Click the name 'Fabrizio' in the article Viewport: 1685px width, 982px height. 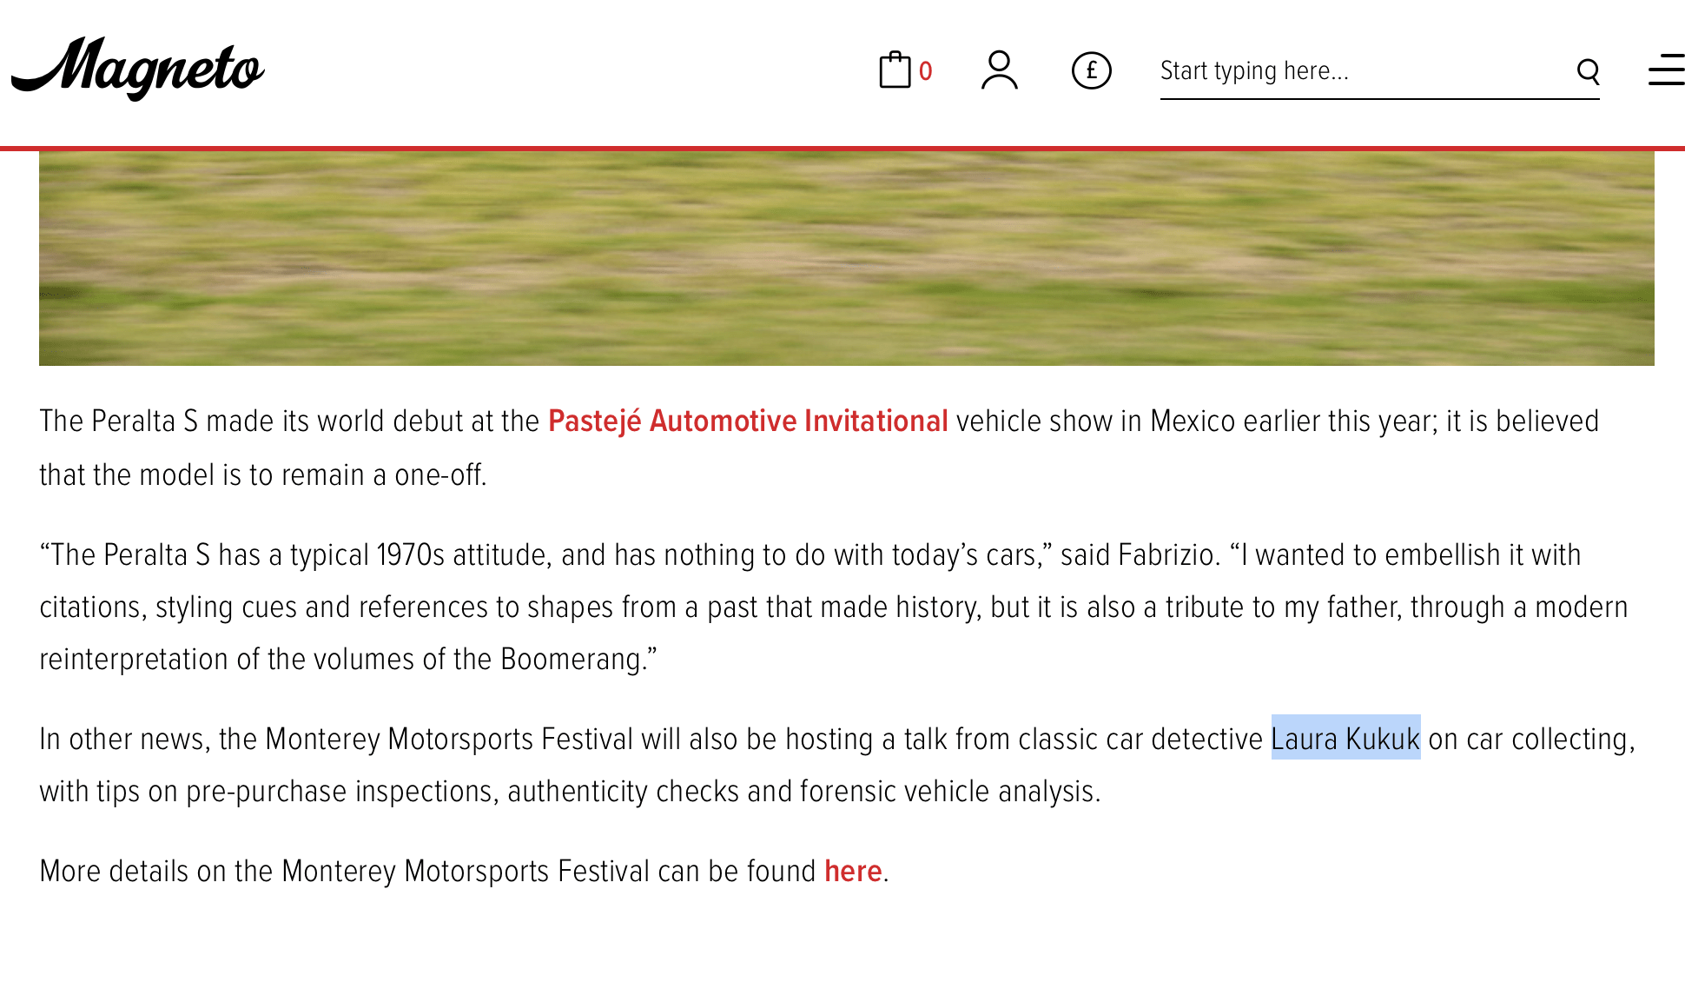click(1167, 555)
